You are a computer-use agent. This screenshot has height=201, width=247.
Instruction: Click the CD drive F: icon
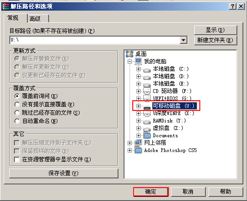[147, 91]
